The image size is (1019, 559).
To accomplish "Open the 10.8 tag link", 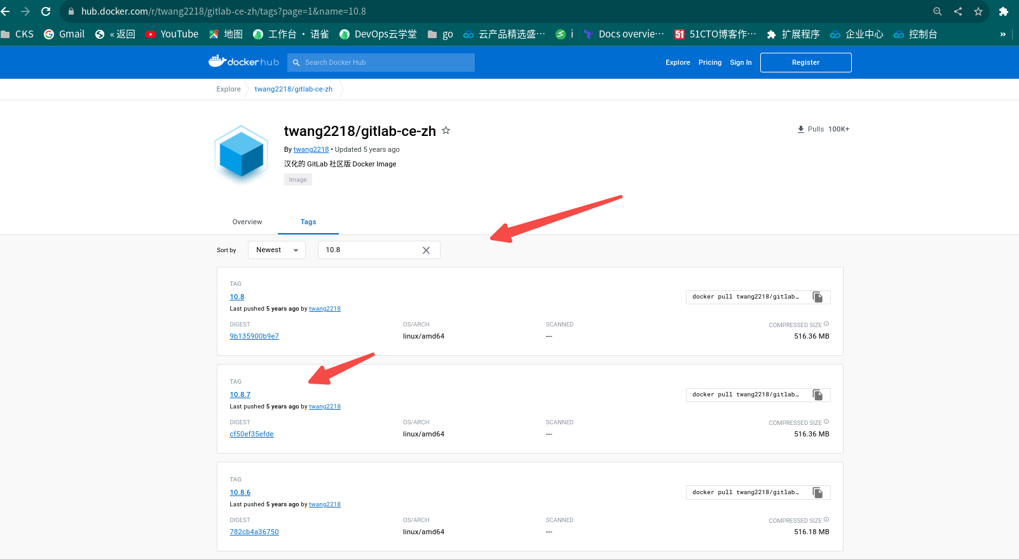I will 237,297.
